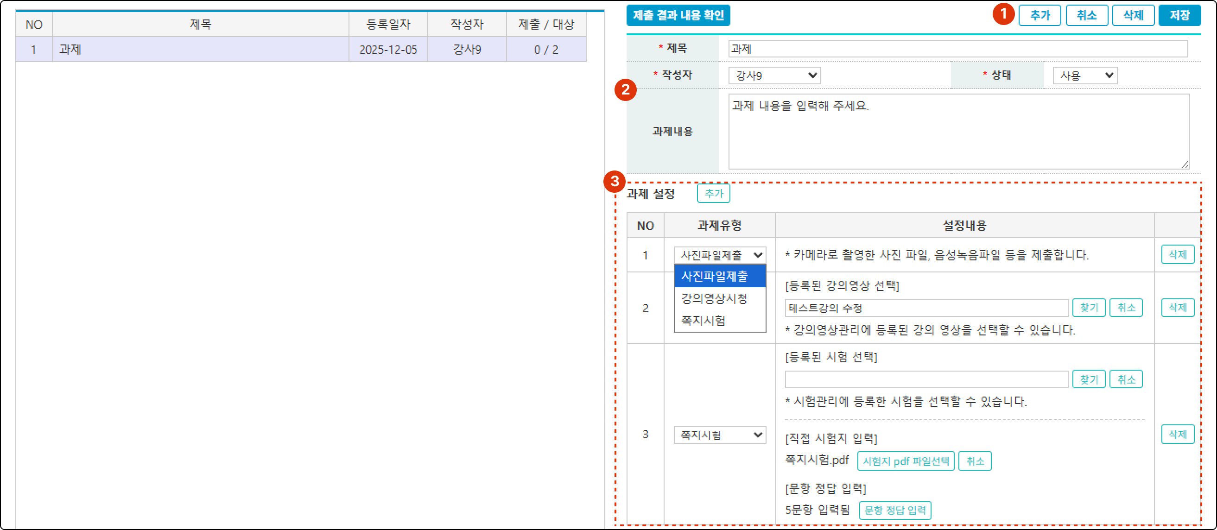Click the 저장 save button

point(1179,16)
